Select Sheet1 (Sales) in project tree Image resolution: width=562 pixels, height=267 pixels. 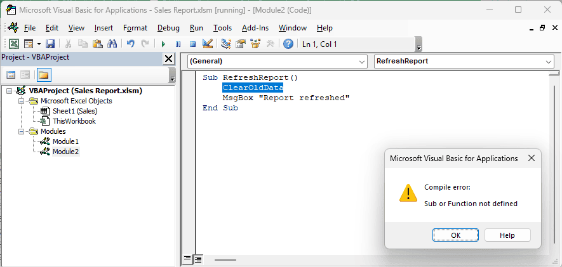pos(75,111)
